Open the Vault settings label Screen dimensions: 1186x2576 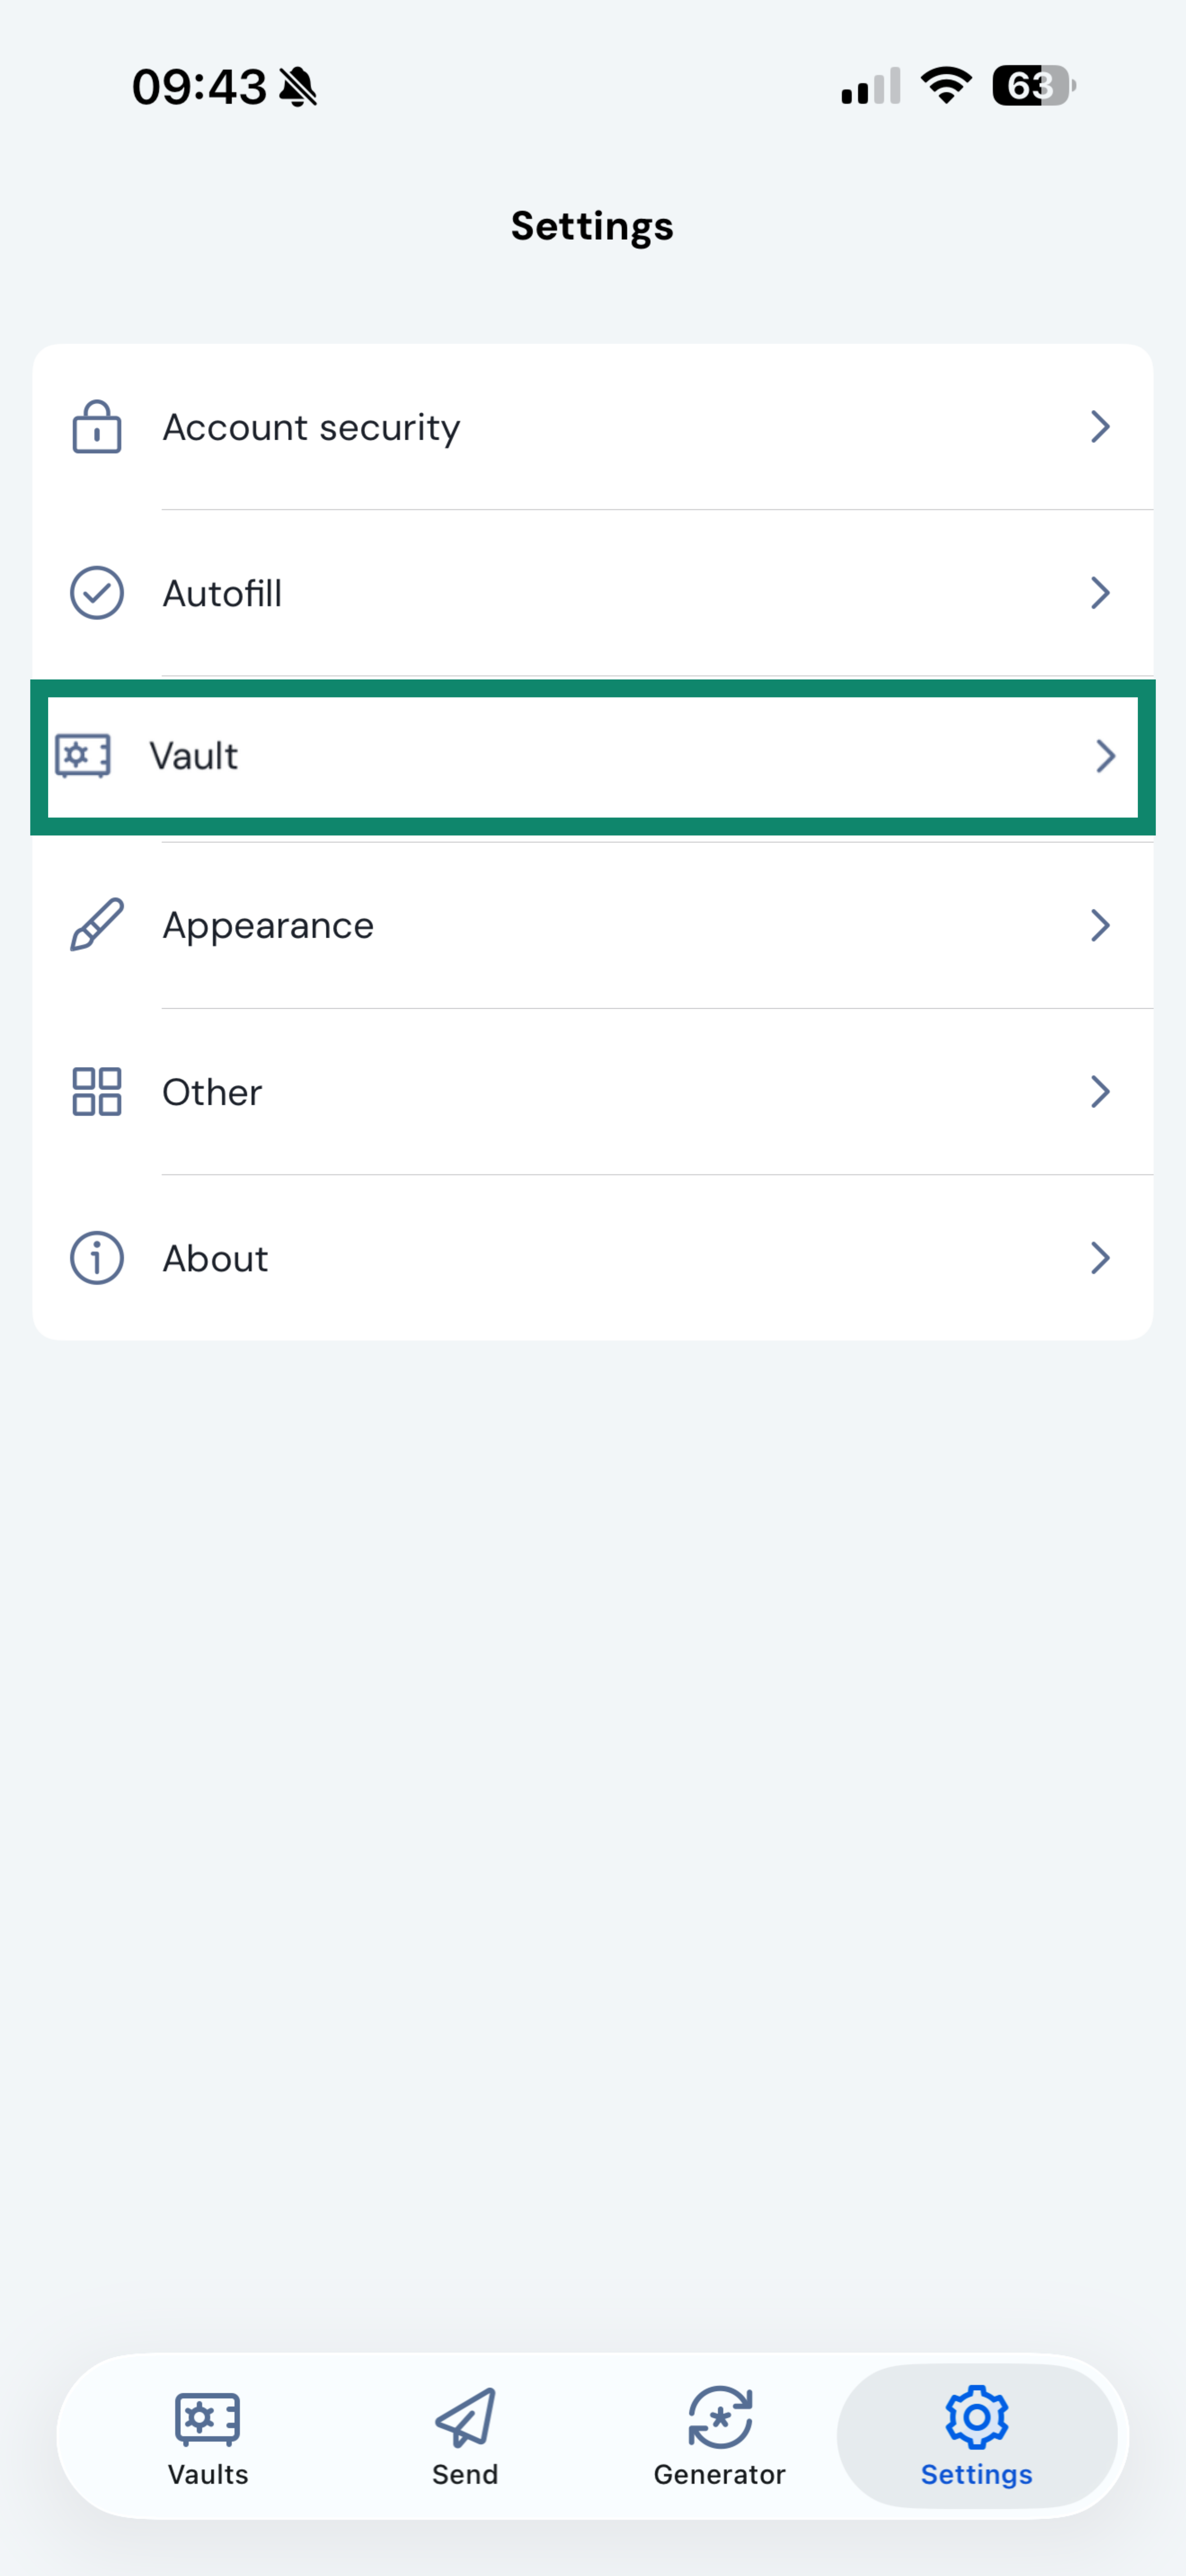point(194,756)
